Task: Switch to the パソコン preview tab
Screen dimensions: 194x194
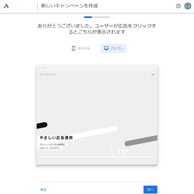Action: 113,48
